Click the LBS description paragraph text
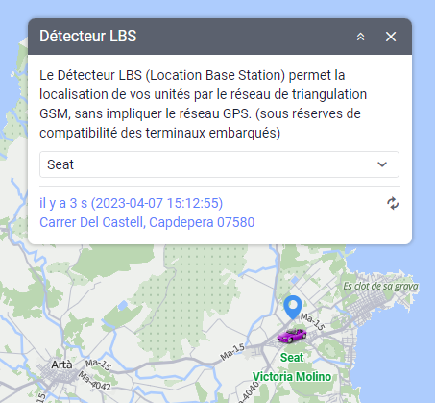435x403 pixels. [x=204, y=104]
